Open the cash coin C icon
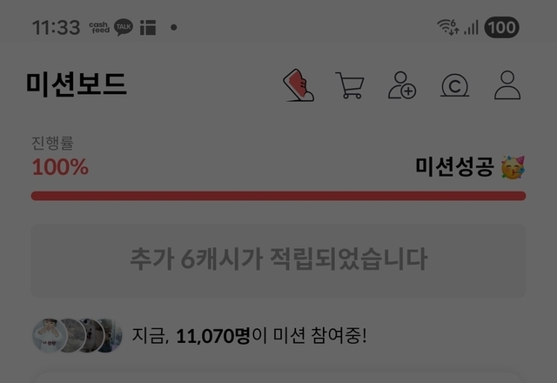This screenshot has height=383, width=557. (x=454, y=85)
